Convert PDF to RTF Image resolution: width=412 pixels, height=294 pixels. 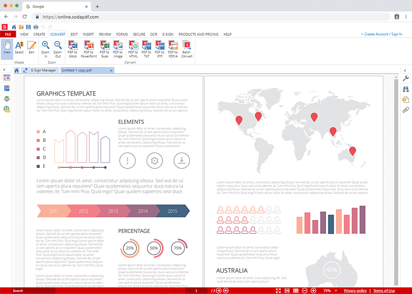[159, 49]
